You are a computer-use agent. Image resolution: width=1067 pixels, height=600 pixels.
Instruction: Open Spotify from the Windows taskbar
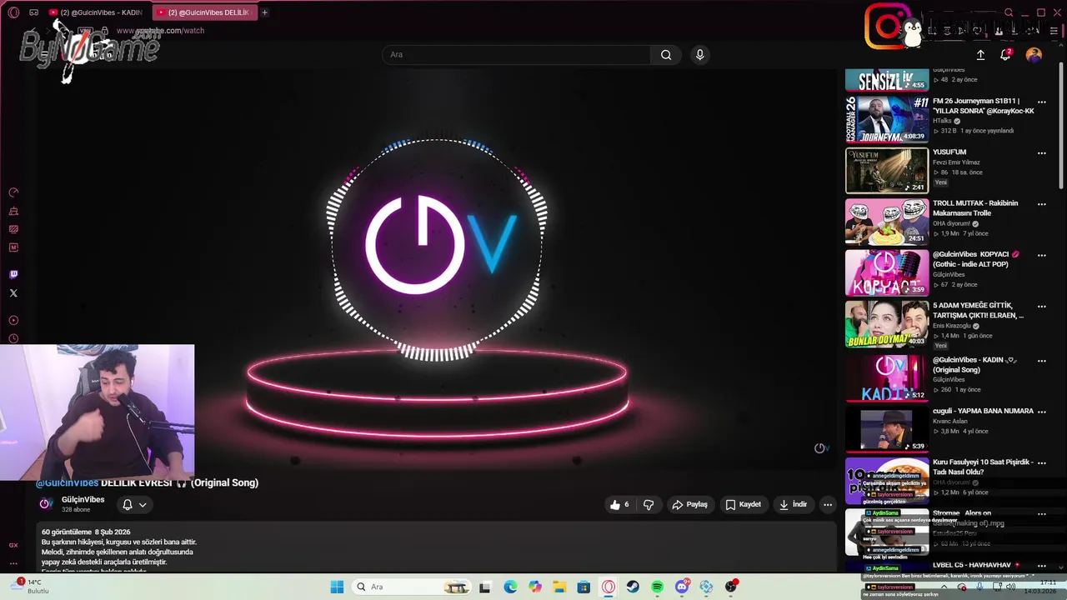657,587
